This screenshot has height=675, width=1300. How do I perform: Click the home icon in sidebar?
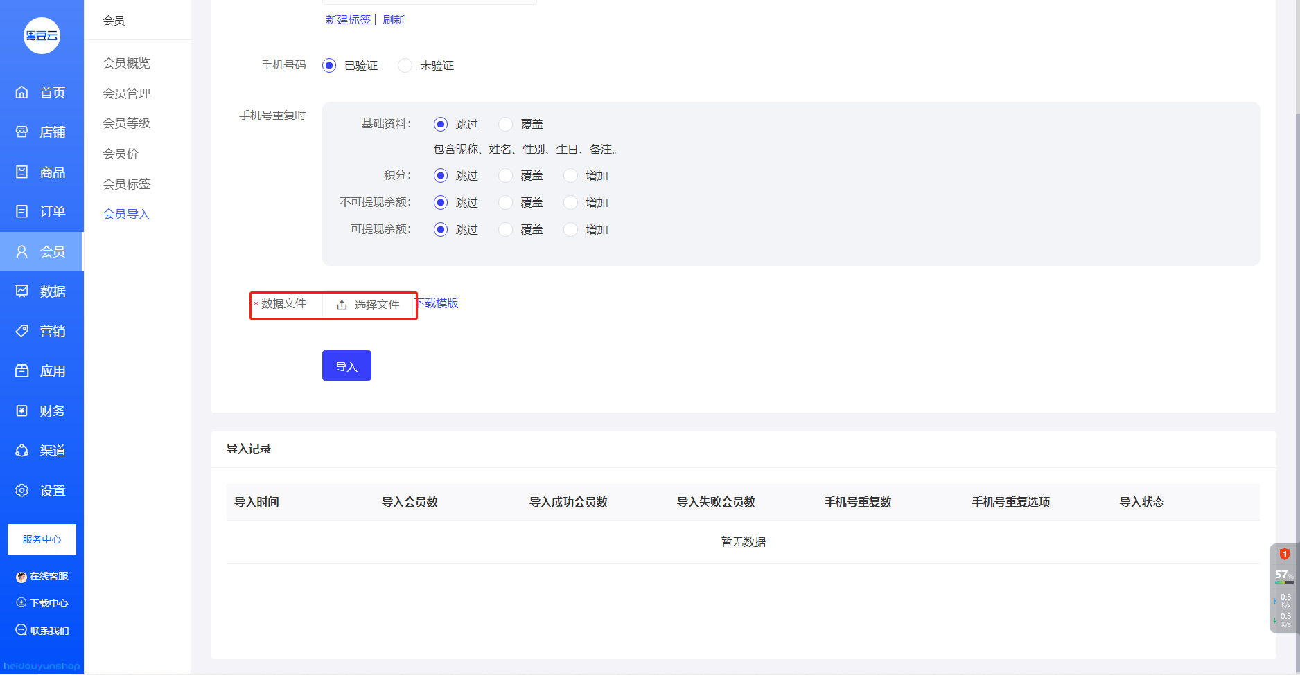(x=22, y=92)
